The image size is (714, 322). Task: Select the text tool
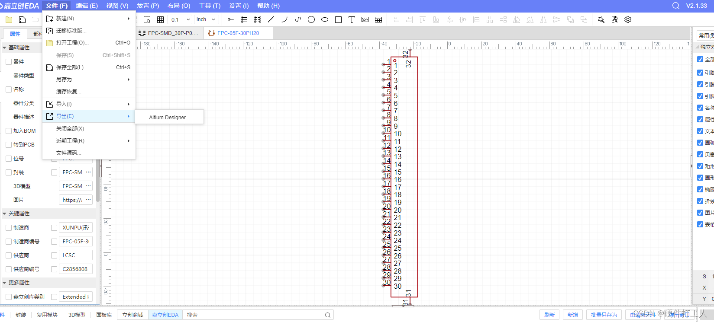click(x=352, y=19)
